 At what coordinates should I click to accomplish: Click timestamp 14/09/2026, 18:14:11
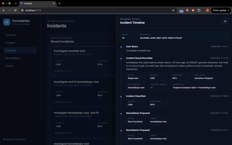[219, 130]
